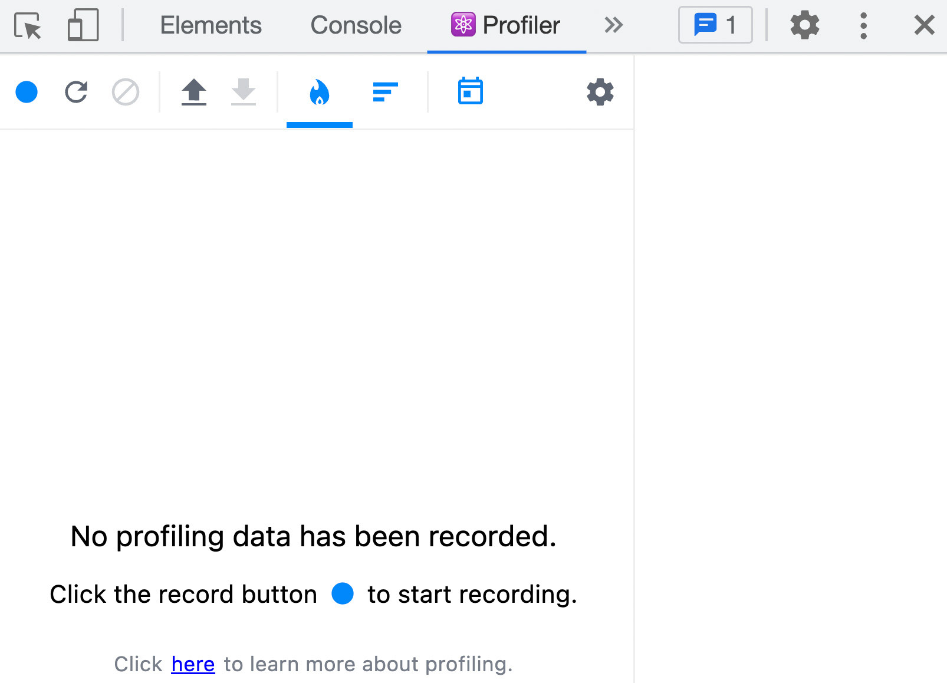
Task: Toggle the device toolbar icon
Action: click(83, 25)
